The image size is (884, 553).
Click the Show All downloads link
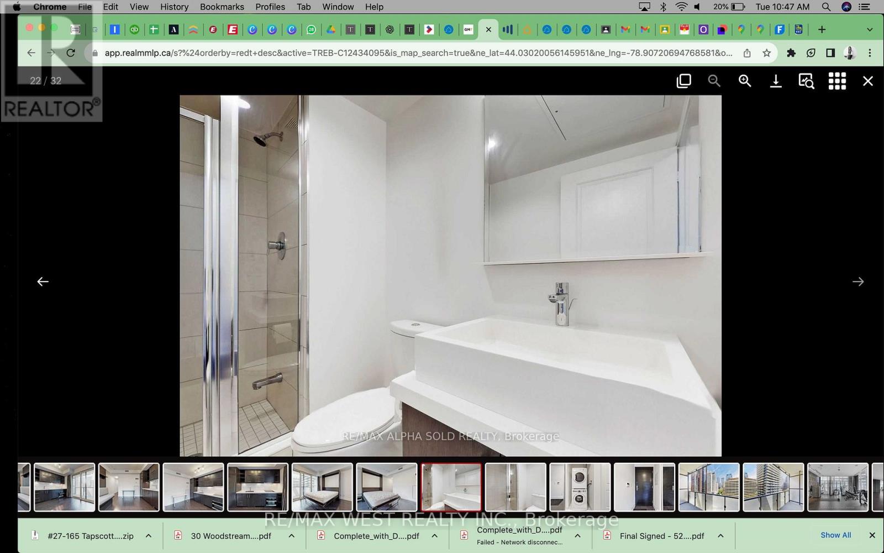pyautogui.click(x=835, y=535)
